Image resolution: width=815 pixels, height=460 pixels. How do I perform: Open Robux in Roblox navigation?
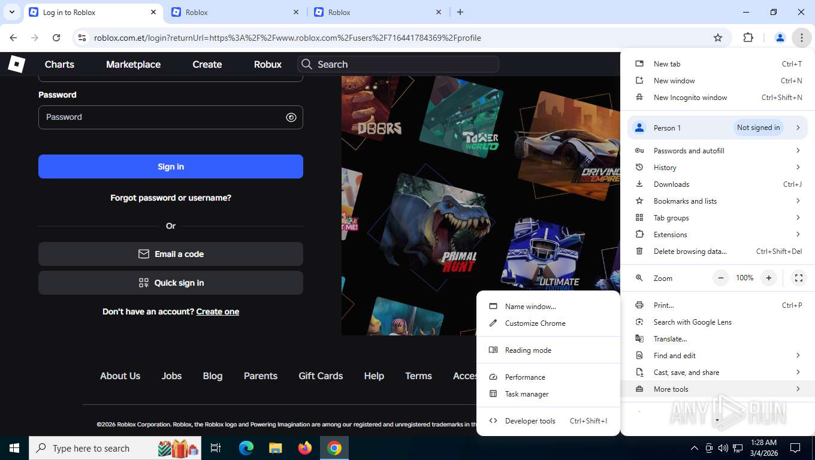click(x=267, y=64)
